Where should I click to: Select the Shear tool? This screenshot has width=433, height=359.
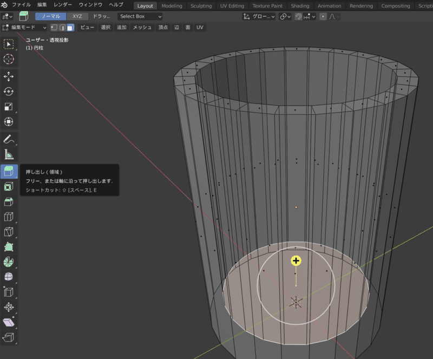click(9, 322)
